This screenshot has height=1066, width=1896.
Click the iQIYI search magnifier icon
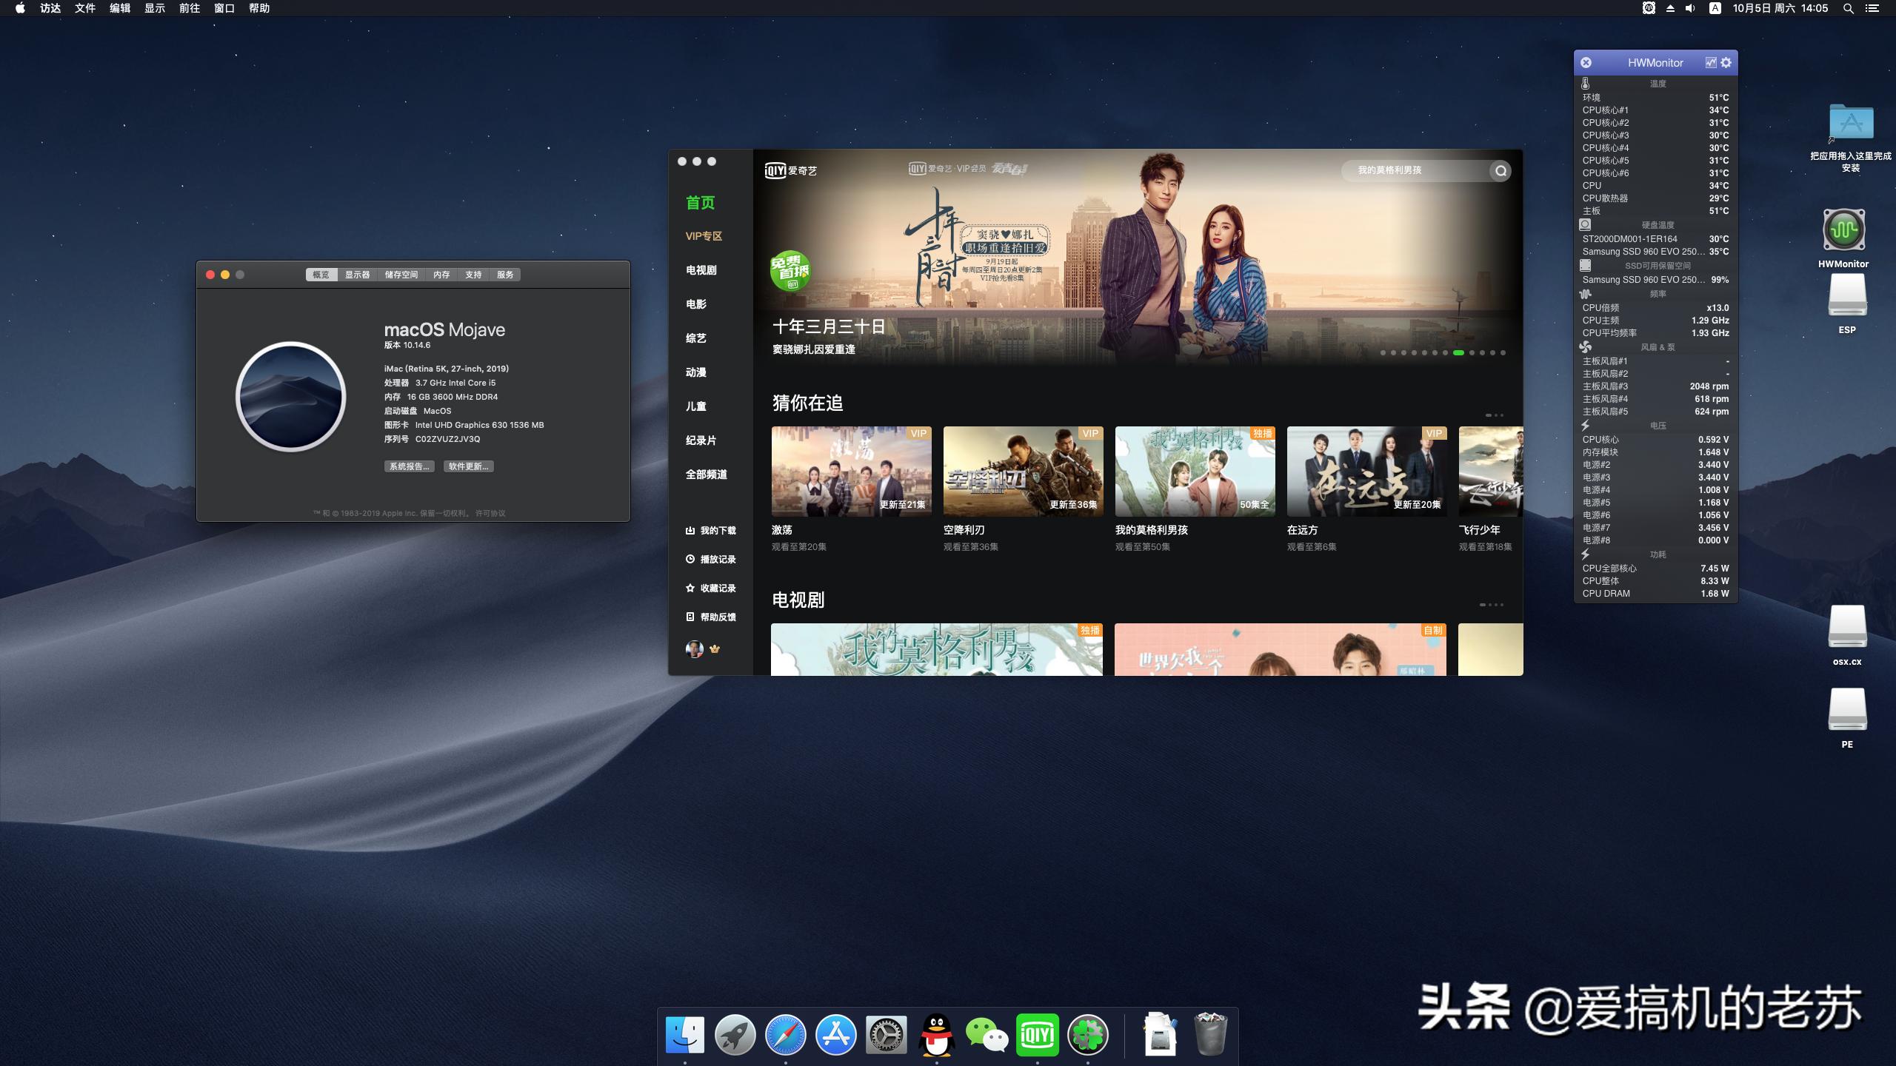tap(1501, 171)
